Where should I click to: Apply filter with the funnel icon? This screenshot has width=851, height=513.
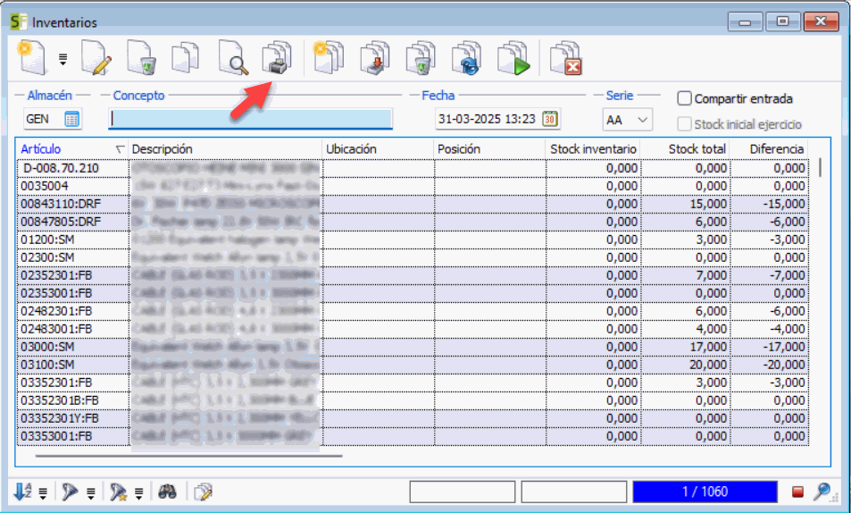70,492
